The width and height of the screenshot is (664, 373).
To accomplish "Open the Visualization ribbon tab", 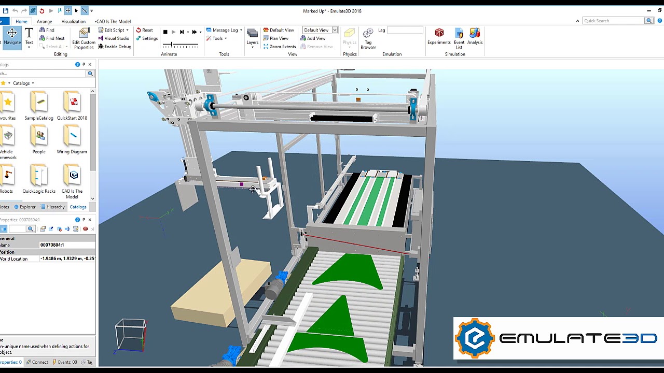I will tap(74, 21).
